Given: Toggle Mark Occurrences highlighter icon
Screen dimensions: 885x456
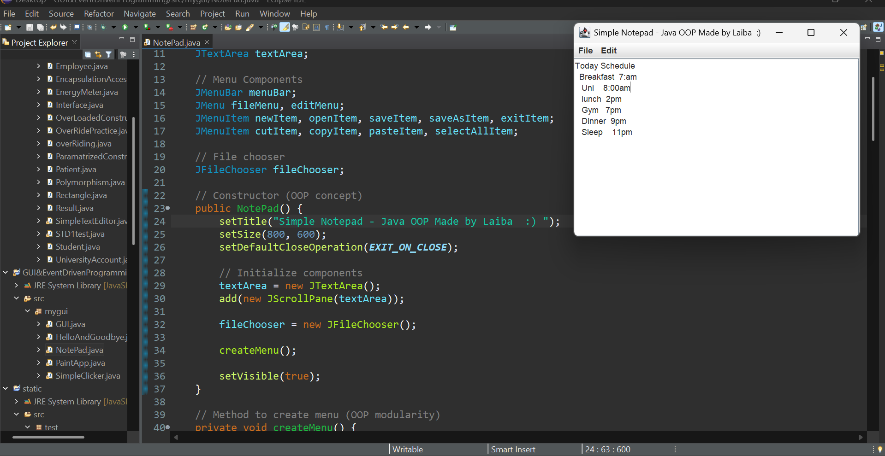Looking at the screenshot, I should pyautogui.click(x=285, y=27).
